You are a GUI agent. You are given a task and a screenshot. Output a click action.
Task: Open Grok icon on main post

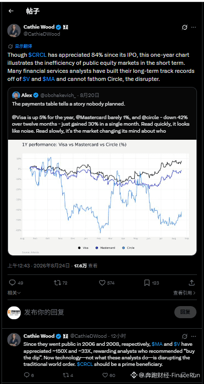coord(184,28)
